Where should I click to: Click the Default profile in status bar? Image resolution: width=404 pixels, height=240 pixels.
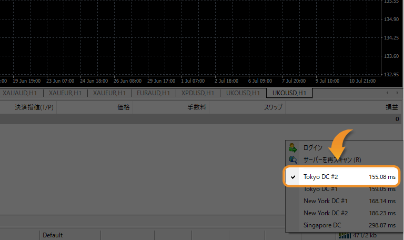click(53, 235)
